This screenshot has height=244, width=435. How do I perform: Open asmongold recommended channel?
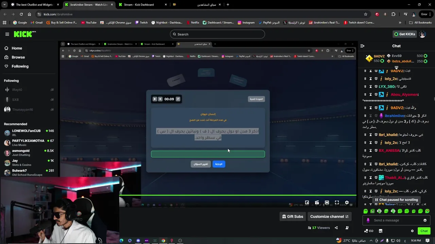click(29, 153)
